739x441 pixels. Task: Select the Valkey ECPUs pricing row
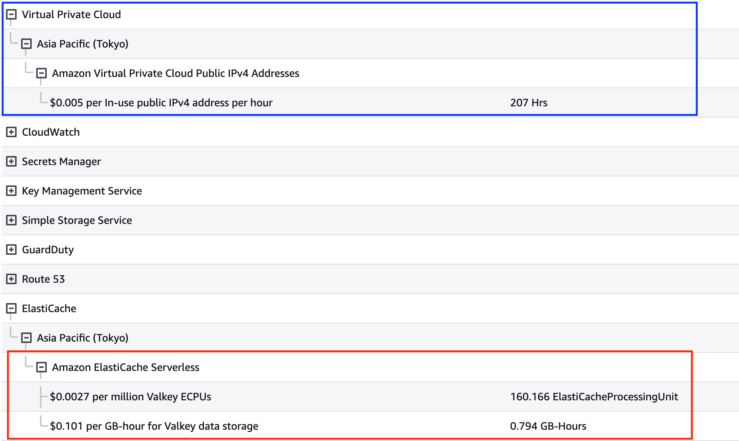tap(130, 397)
